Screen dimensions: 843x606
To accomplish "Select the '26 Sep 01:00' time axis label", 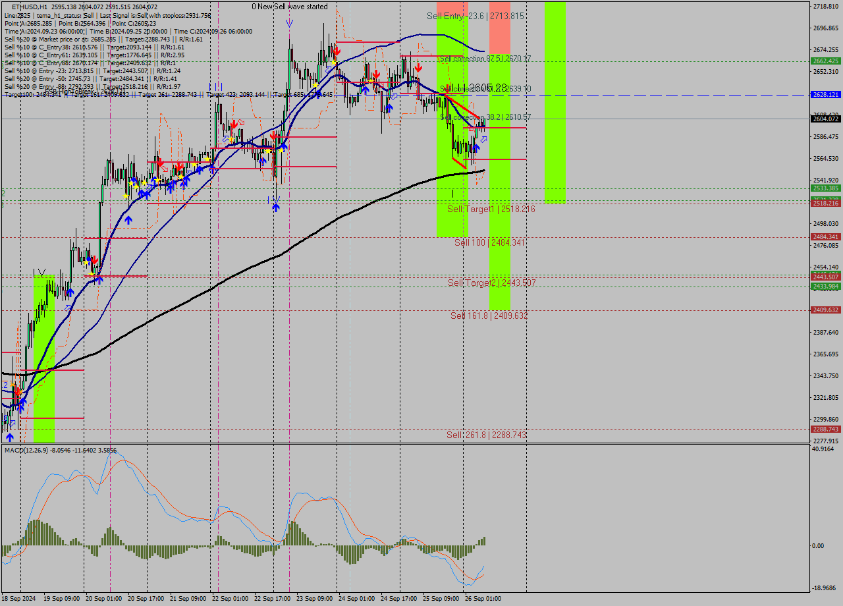I will click(483, 599).
